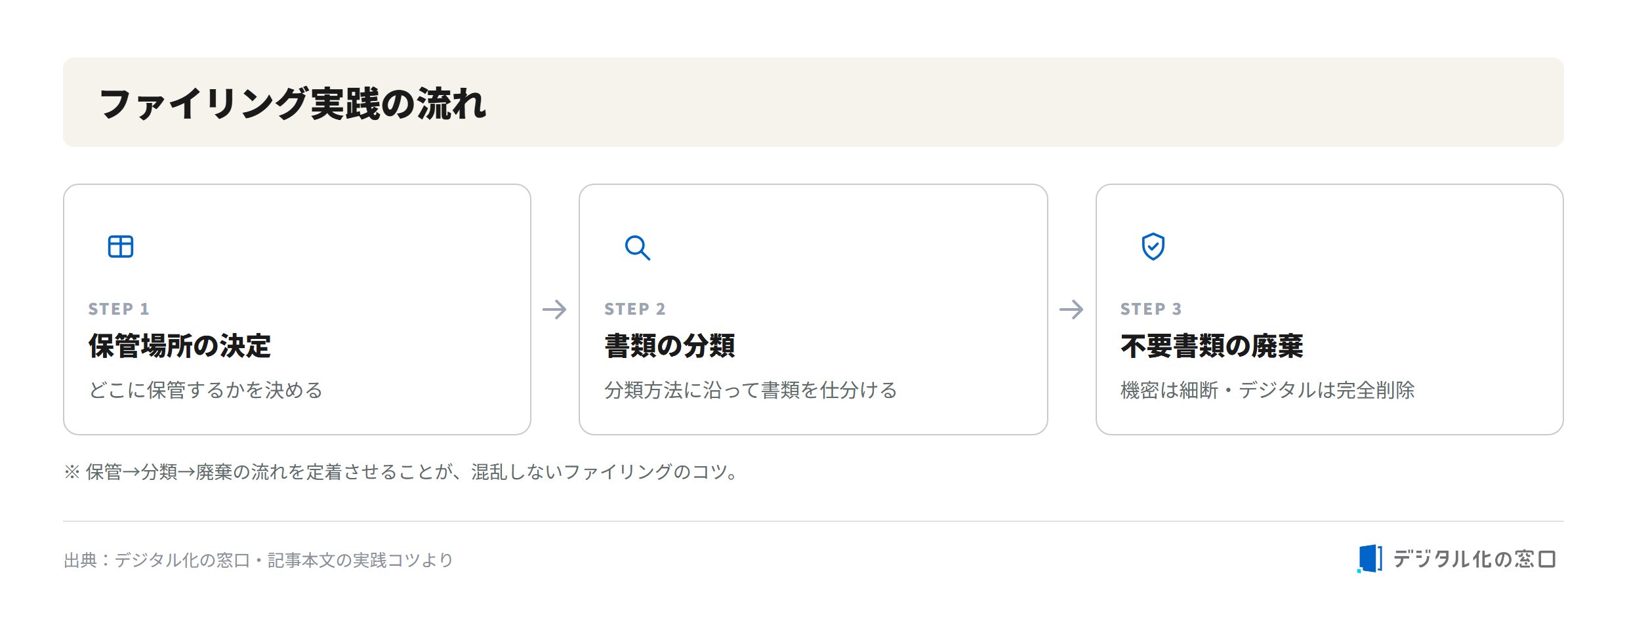Image resolution: width=1627 pixels, height=636 pixels.
Task: Click the どこに保管するかを決める description
Action: 206,390
